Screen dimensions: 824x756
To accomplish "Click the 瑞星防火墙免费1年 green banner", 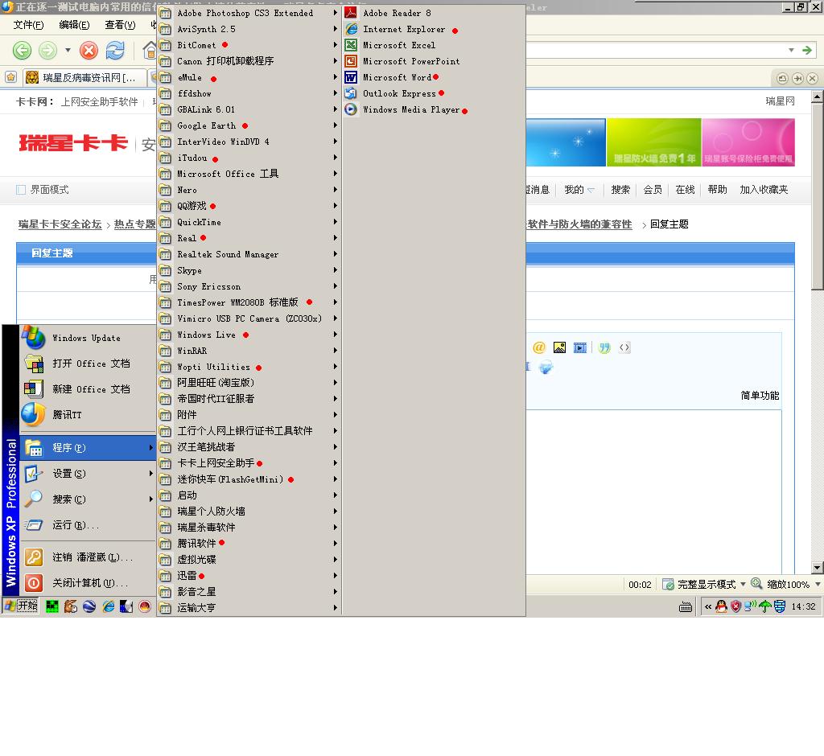I will pos(653,142).
